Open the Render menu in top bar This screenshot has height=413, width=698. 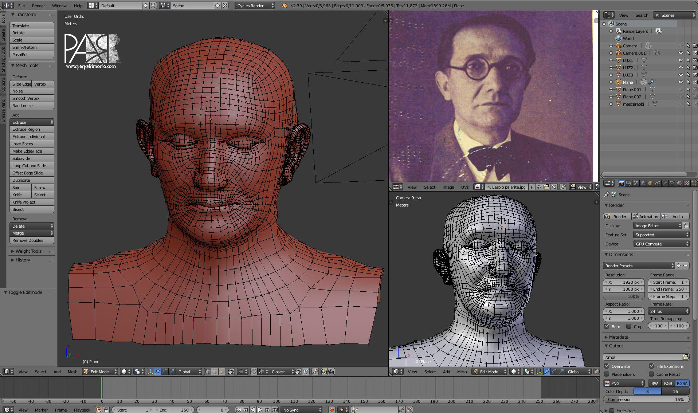tap(38, 6)
